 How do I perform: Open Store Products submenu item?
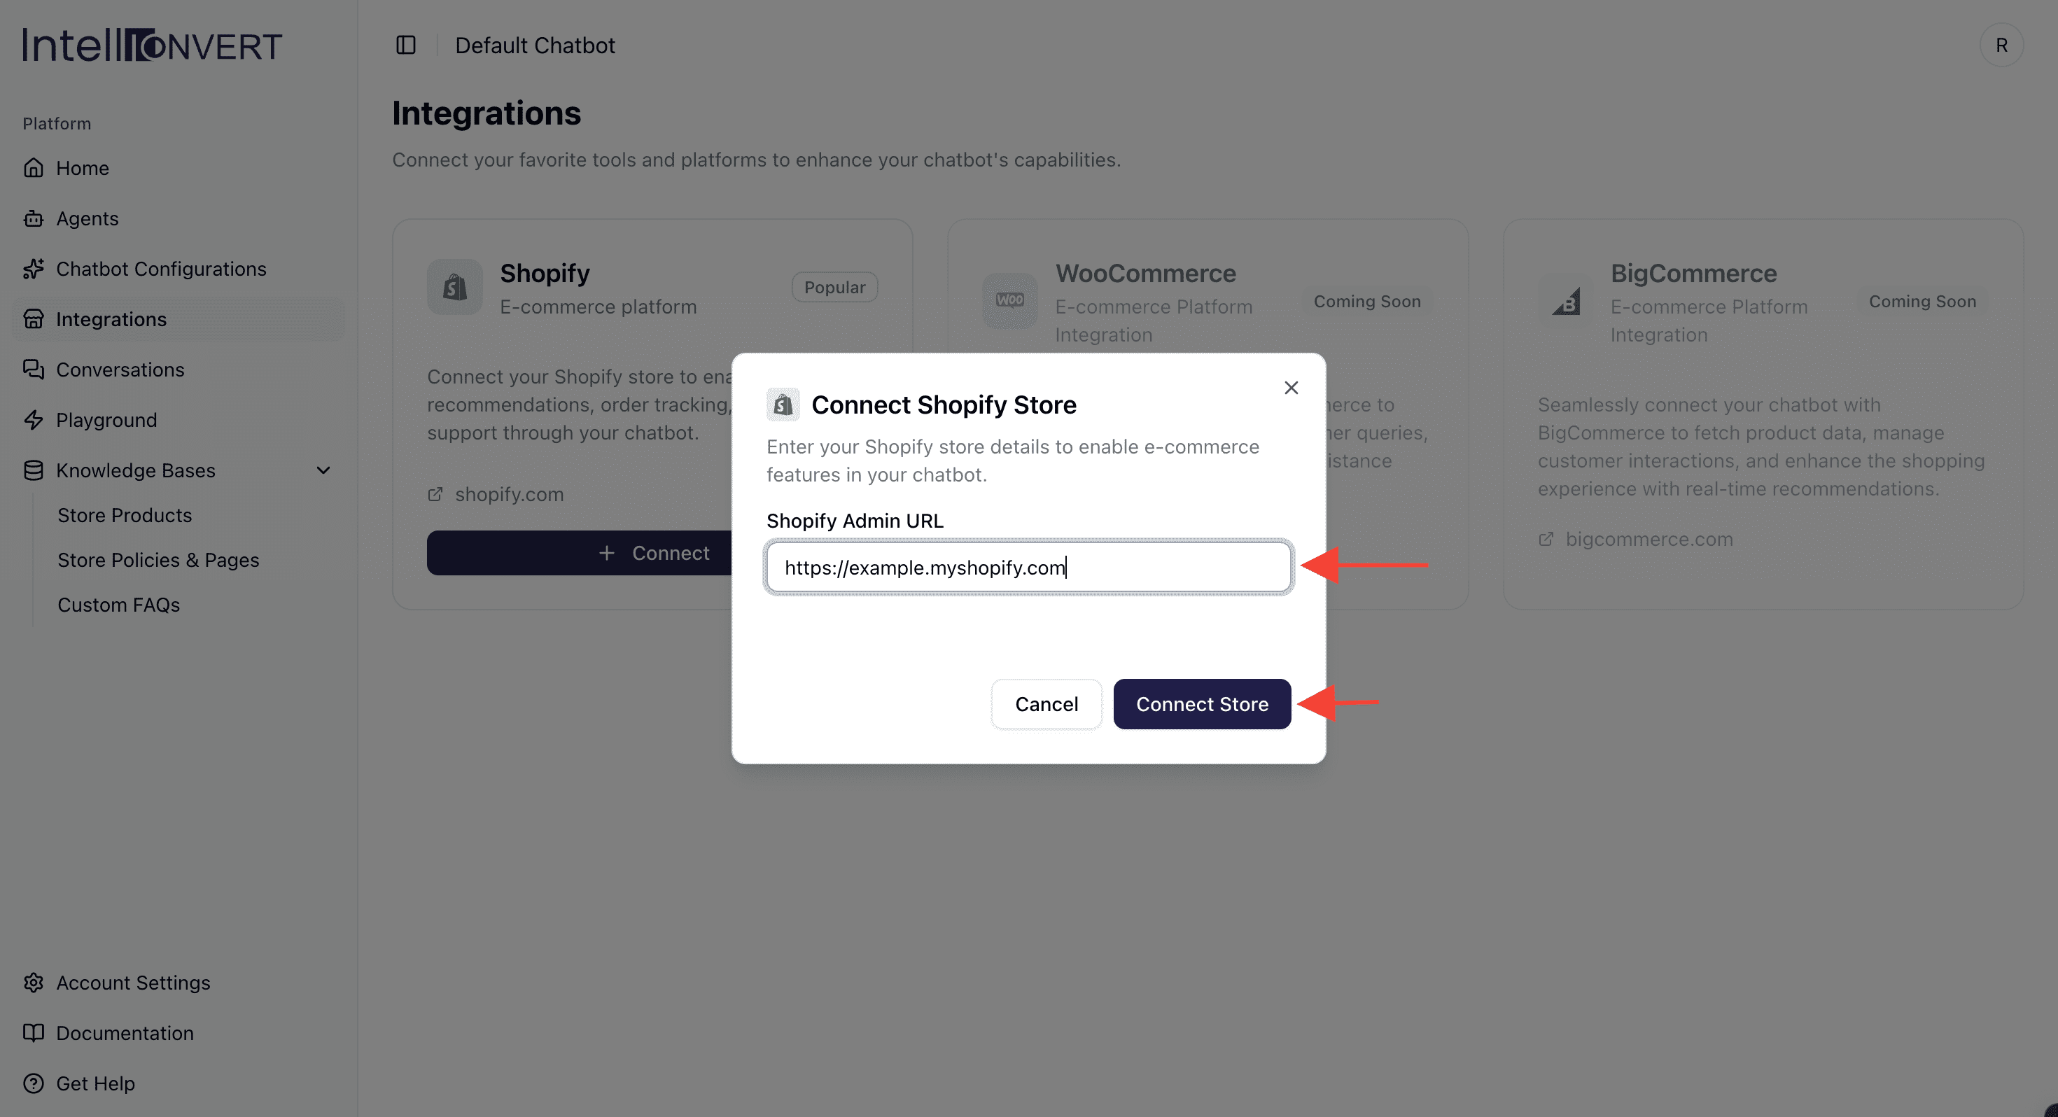point(125,514)
